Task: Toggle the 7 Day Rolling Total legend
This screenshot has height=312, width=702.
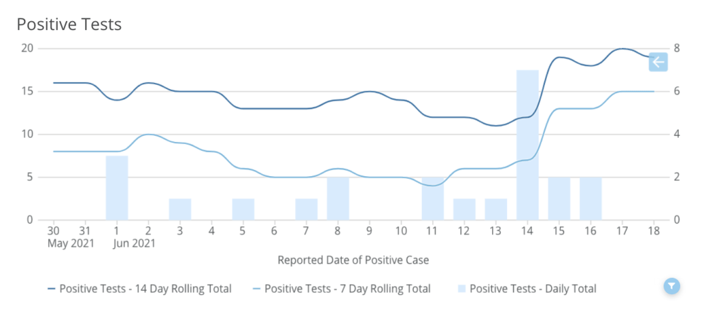Action: (347, 289)
